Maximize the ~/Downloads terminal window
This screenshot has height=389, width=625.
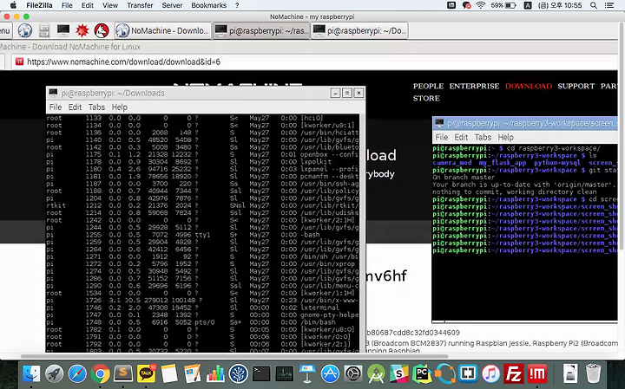pyautogui.click(x=347, y=93)
